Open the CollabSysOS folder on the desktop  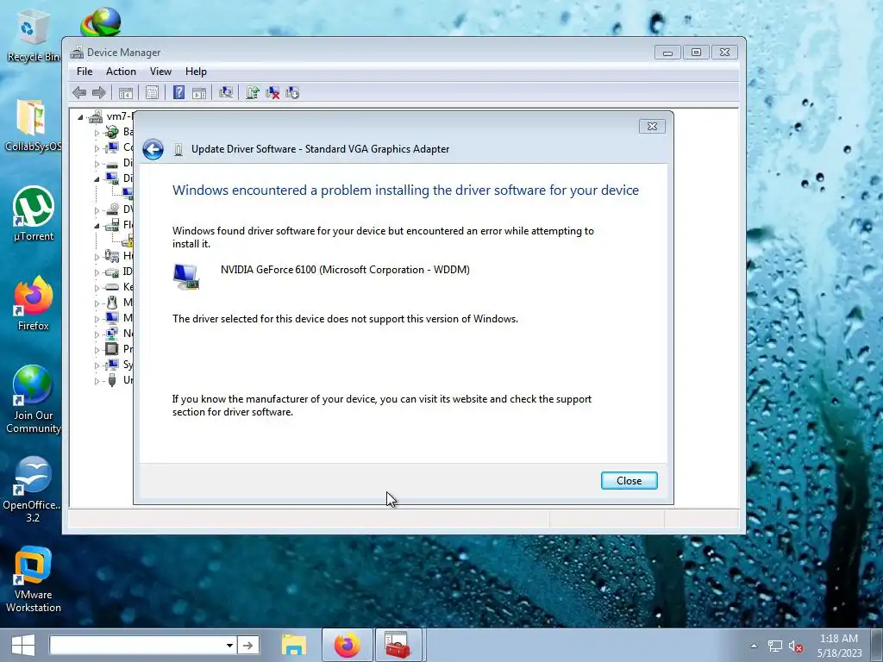pyautogui.click(x=32, y=125)
